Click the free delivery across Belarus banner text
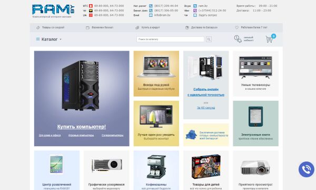The height and width of the screenshot is (190, 316). tap(214, 135)
